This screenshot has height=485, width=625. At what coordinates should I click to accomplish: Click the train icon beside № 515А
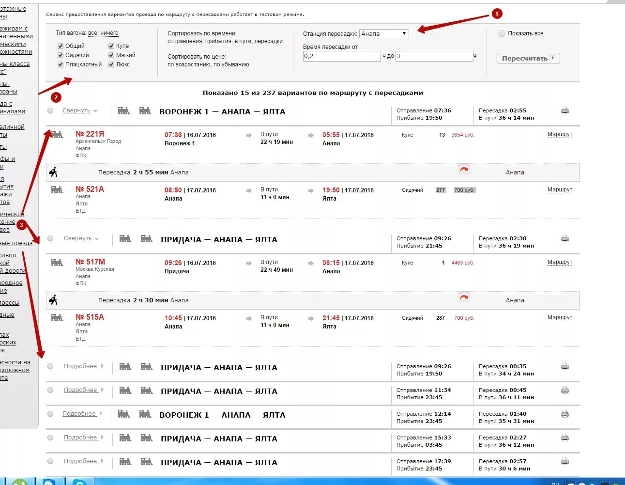57,318
